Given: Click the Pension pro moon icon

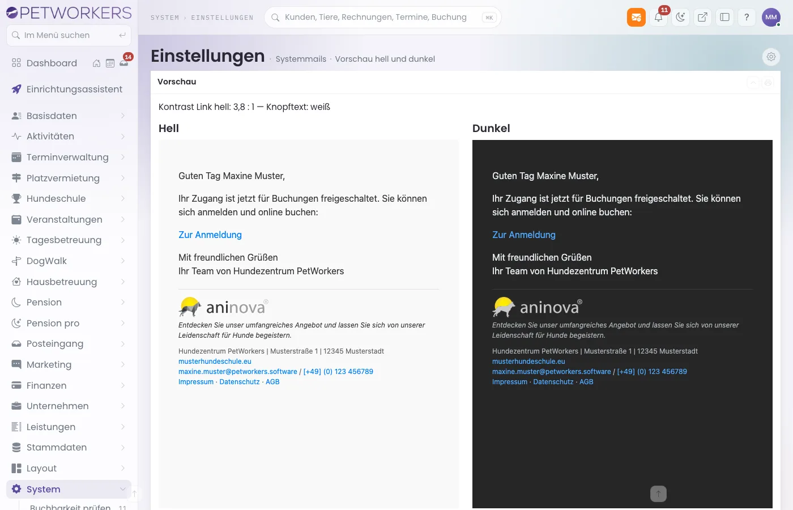Looking at the screenshot, I should pyautogui.click(x=16, y=323).
